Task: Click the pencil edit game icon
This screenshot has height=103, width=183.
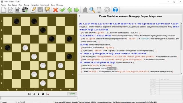Action: click(x=33, y=10)
